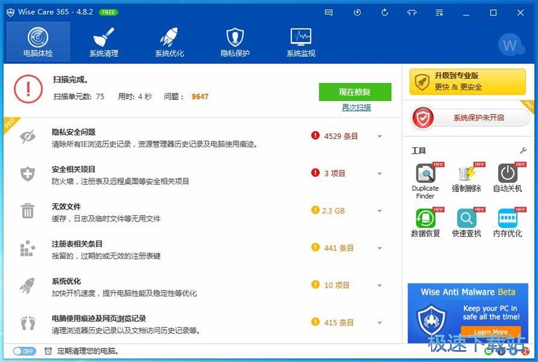Click the 注册表相关条目 heading
The height and width of the screenshot is (362, 538).
[x=77, y=244]
